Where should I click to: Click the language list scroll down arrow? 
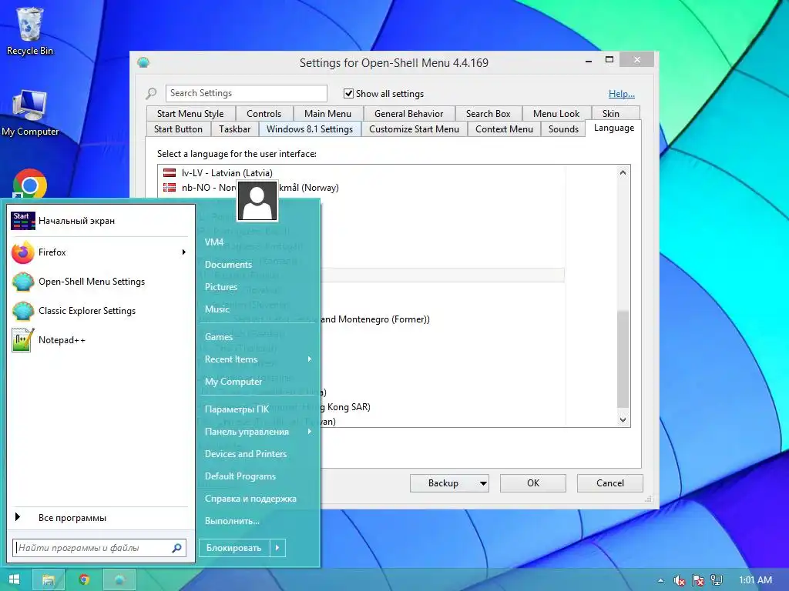(623, 419)
